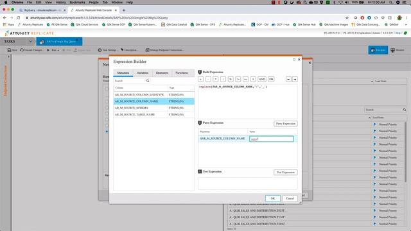Select AR_M_SOURCE_TABLE_NAME row

[x=154, y=114]
